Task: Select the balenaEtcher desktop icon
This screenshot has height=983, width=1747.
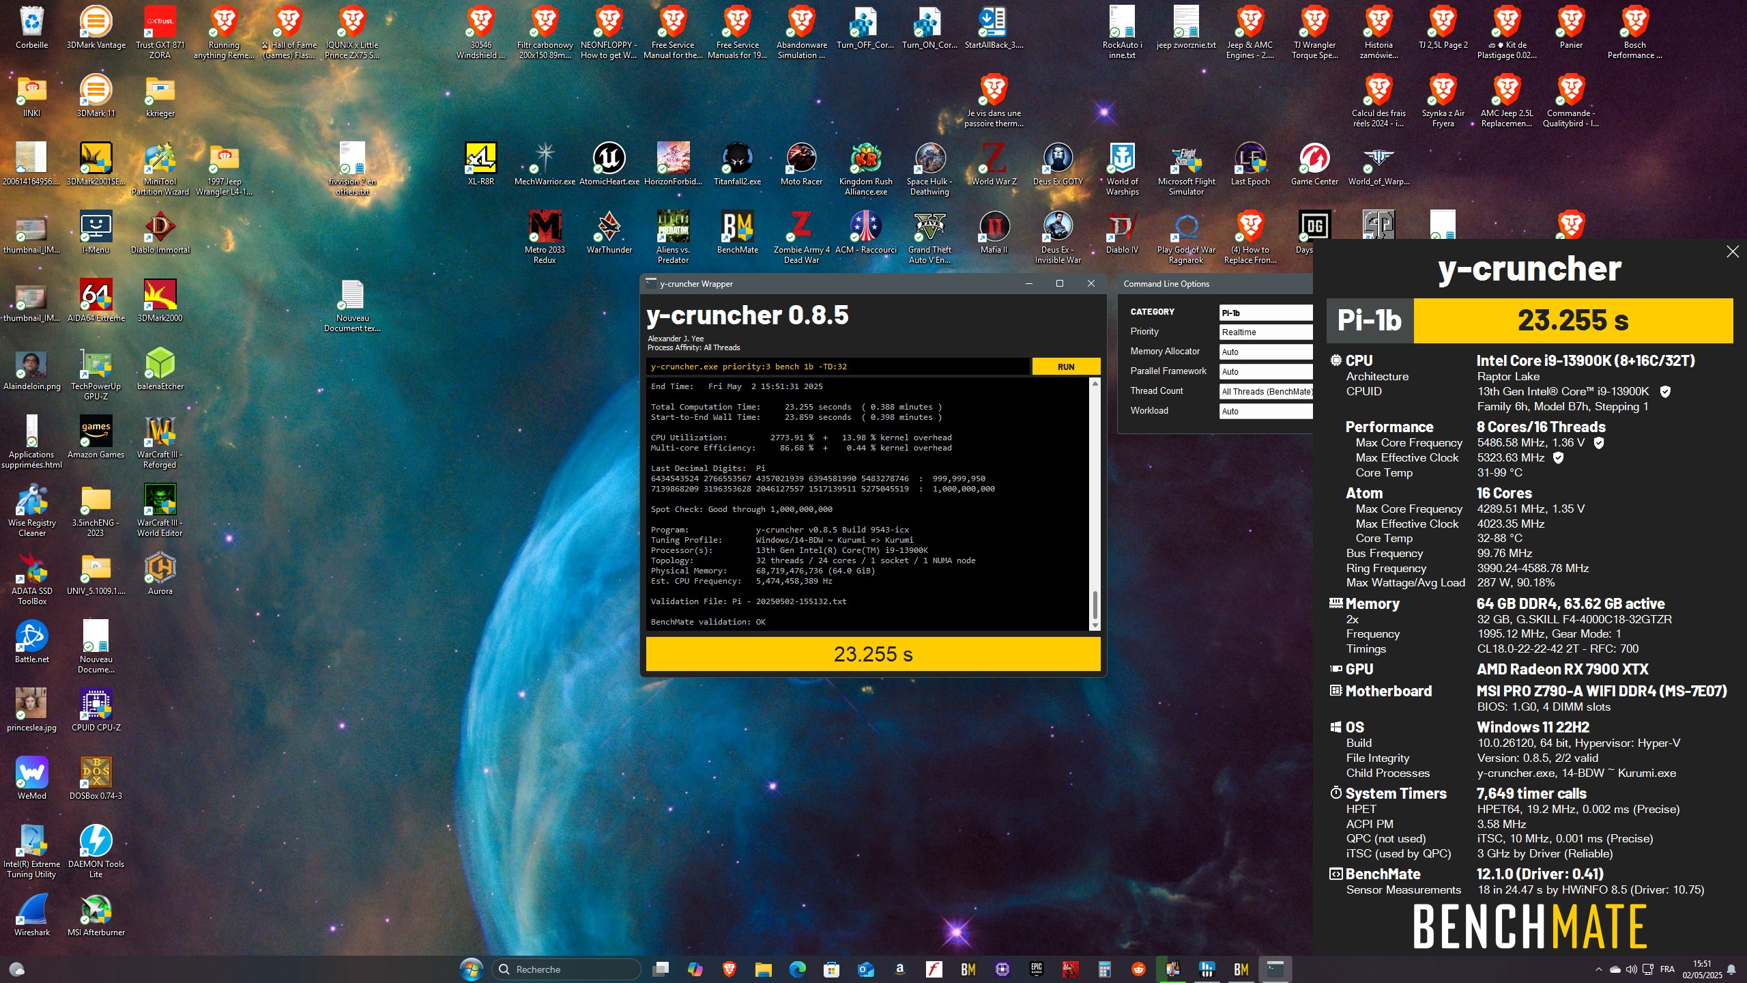Action: click(x=160, y=369)
